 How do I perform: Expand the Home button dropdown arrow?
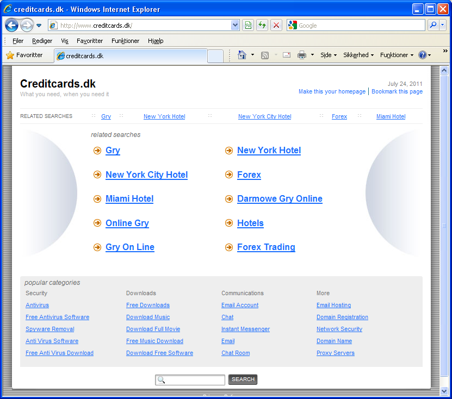(x=252, y=55)
